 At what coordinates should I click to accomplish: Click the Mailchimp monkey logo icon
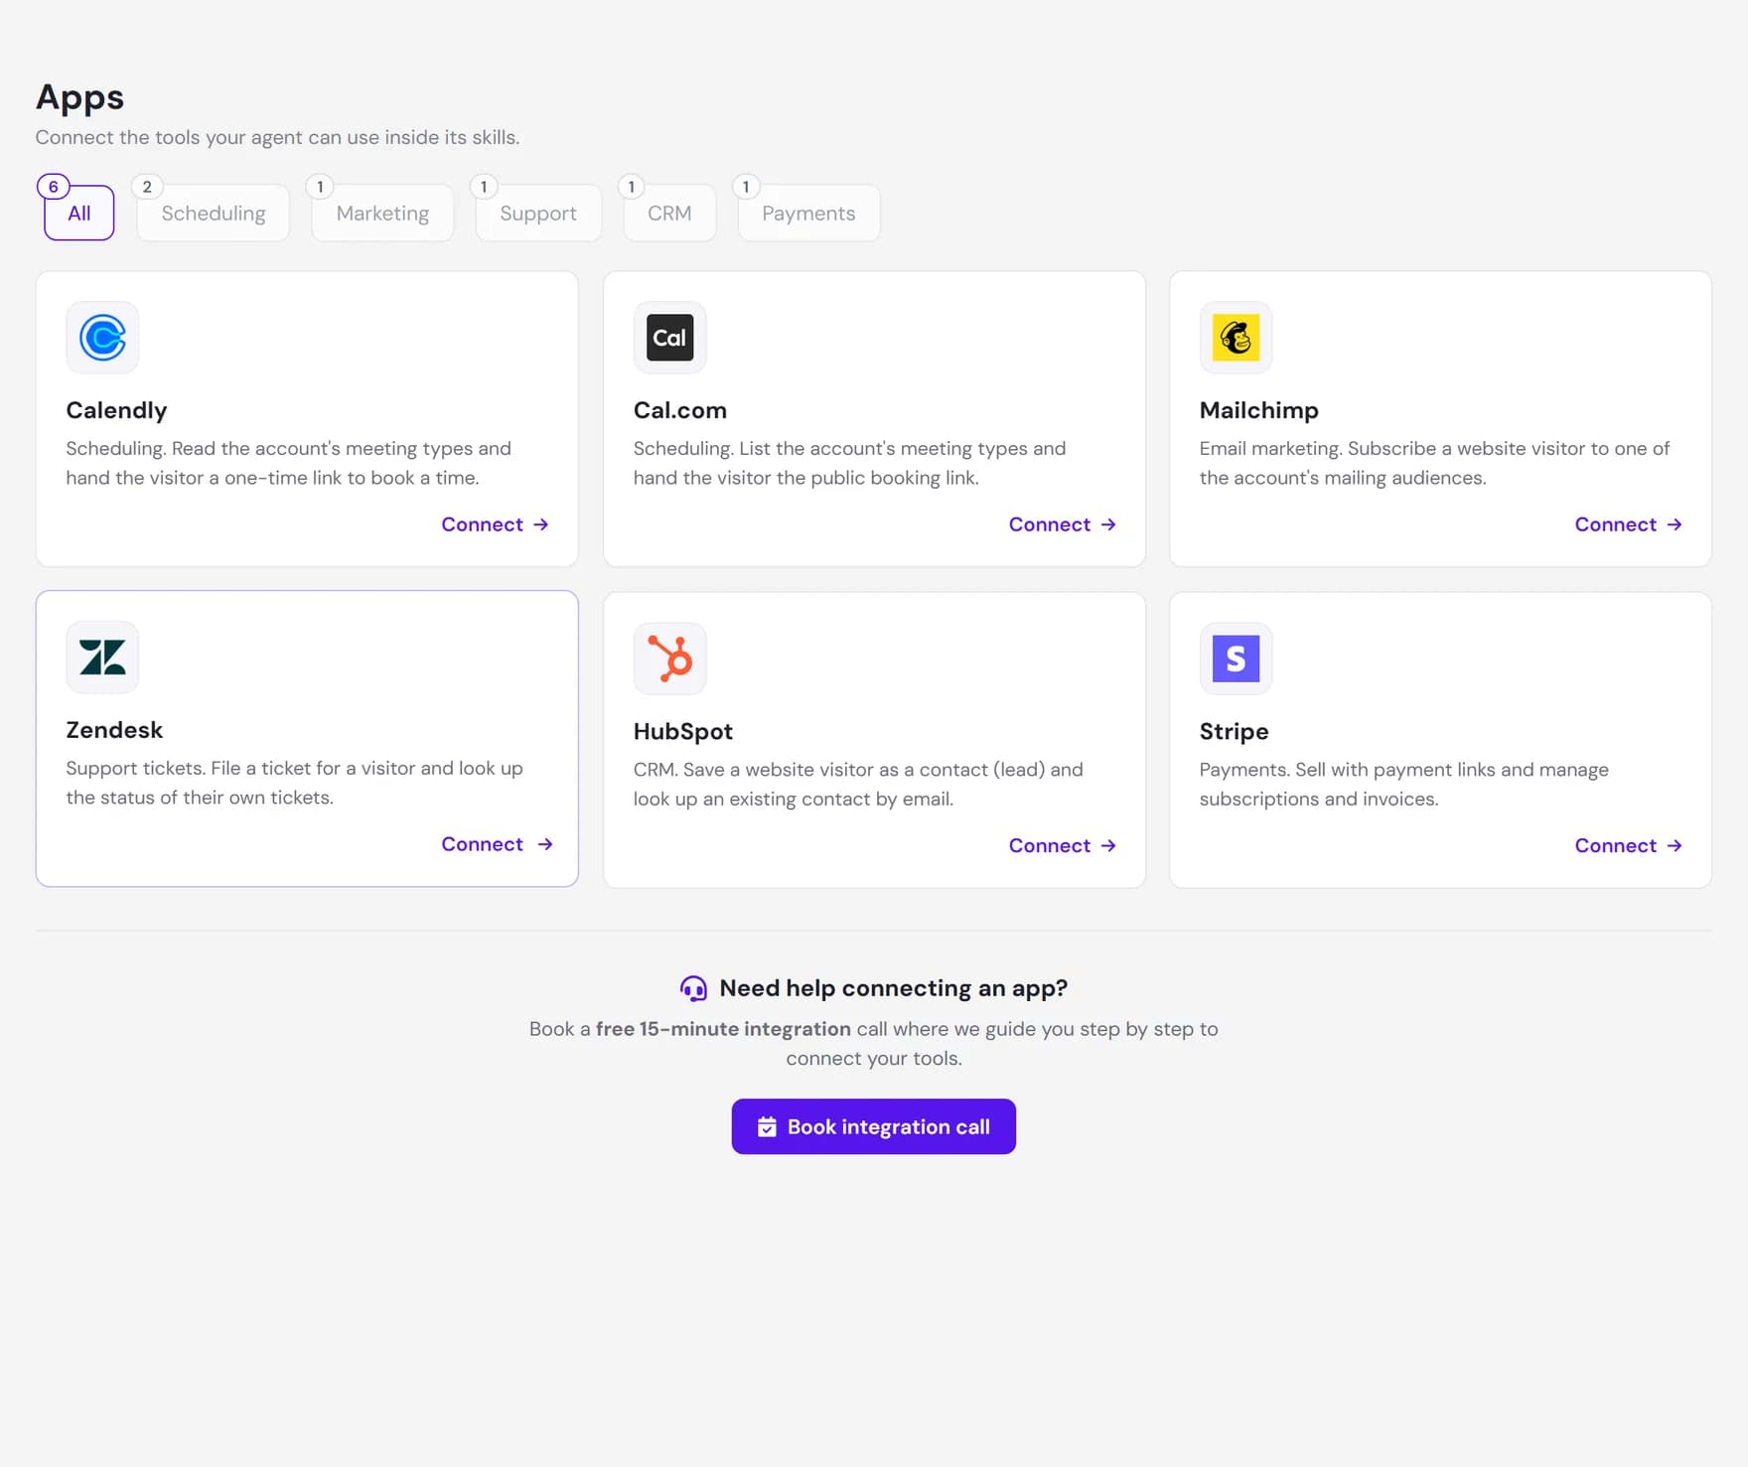click(1236, 338)
